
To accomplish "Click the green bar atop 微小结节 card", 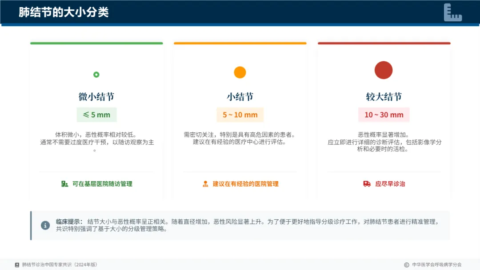I will pyautogui.click(x=96, y=44).
